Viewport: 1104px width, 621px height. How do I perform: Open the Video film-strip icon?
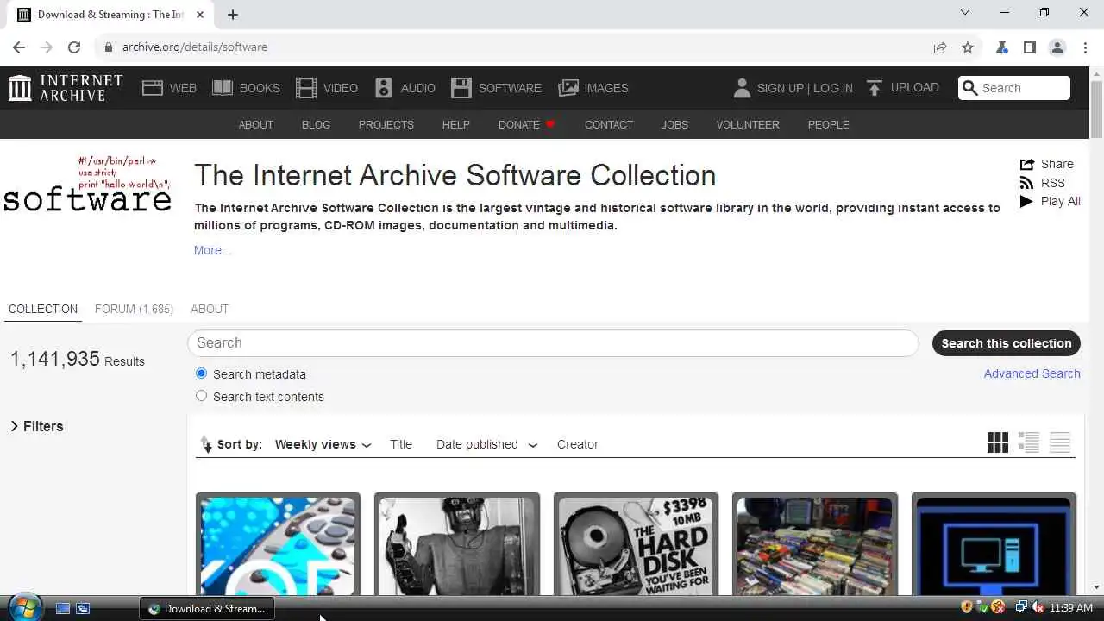[x=306, y=87]
